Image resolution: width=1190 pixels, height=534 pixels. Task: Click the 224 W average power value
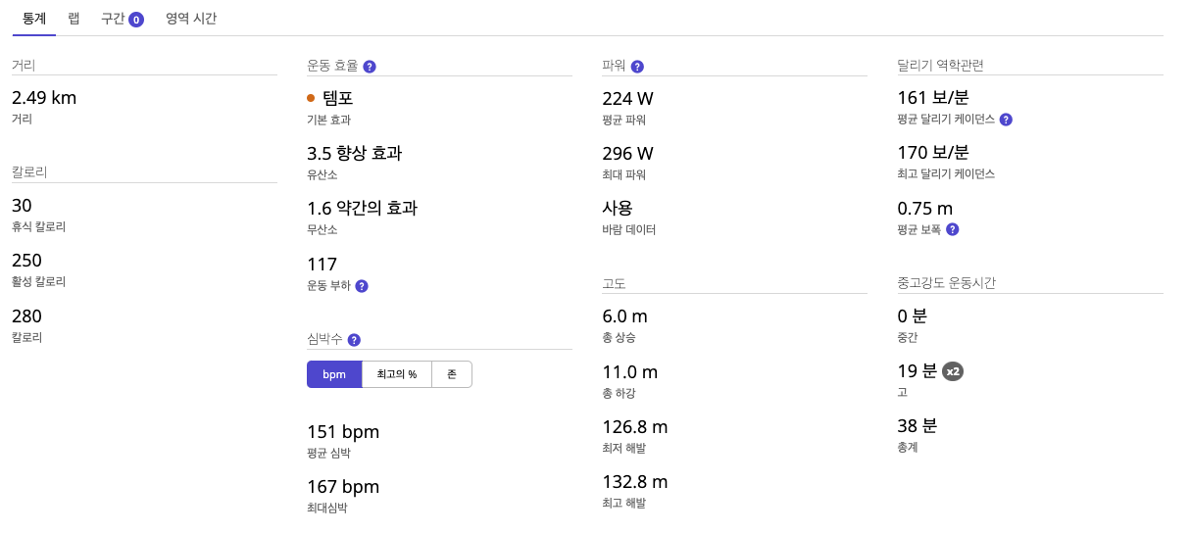click(627, 98)
